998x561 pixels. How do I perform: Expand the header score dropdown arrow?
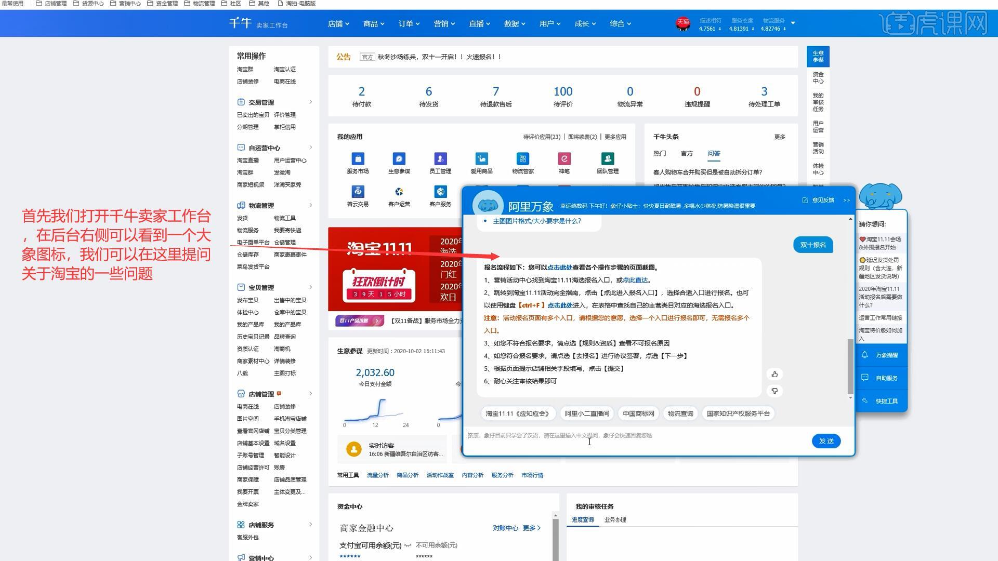(793, 23)
